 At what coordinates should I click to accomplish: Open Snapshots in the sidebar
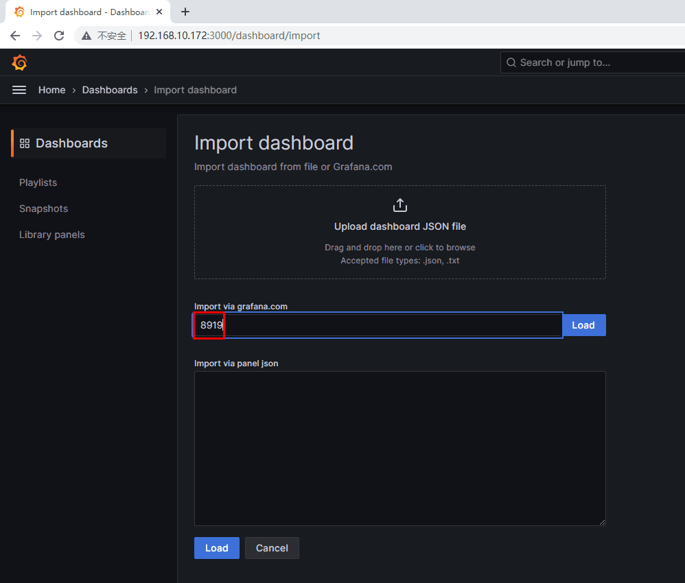pyautogui.click(x=44, y=209)
